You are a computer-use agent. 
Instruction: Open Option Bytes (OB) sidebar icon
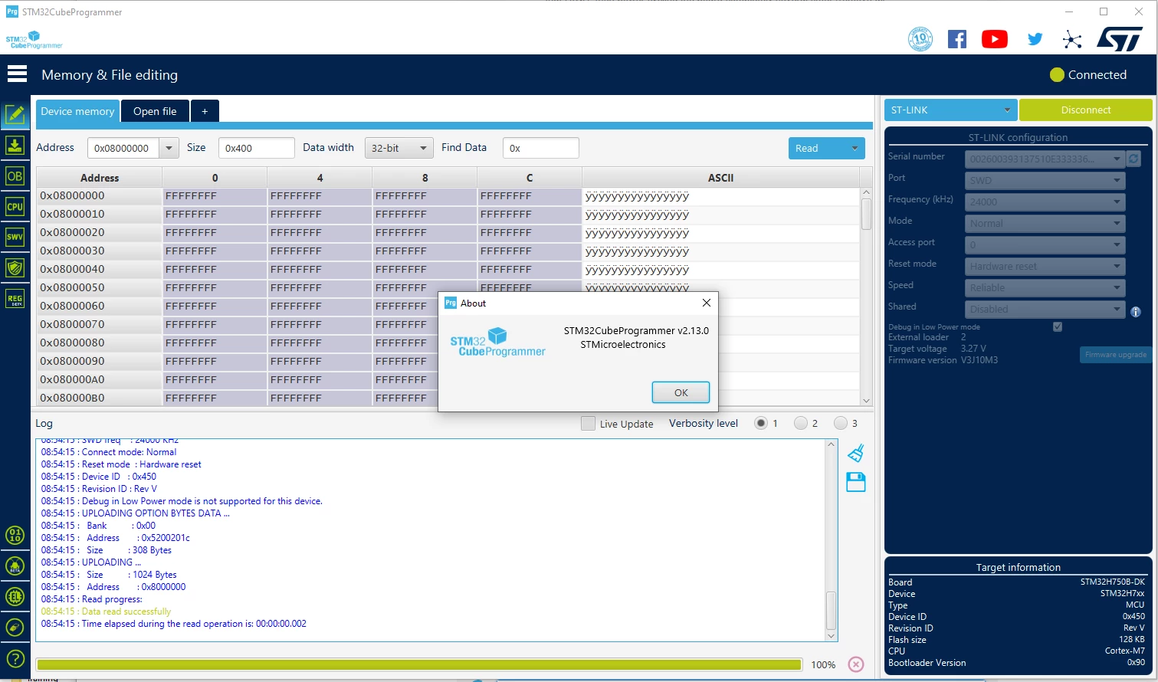click(x=15, y=175)
